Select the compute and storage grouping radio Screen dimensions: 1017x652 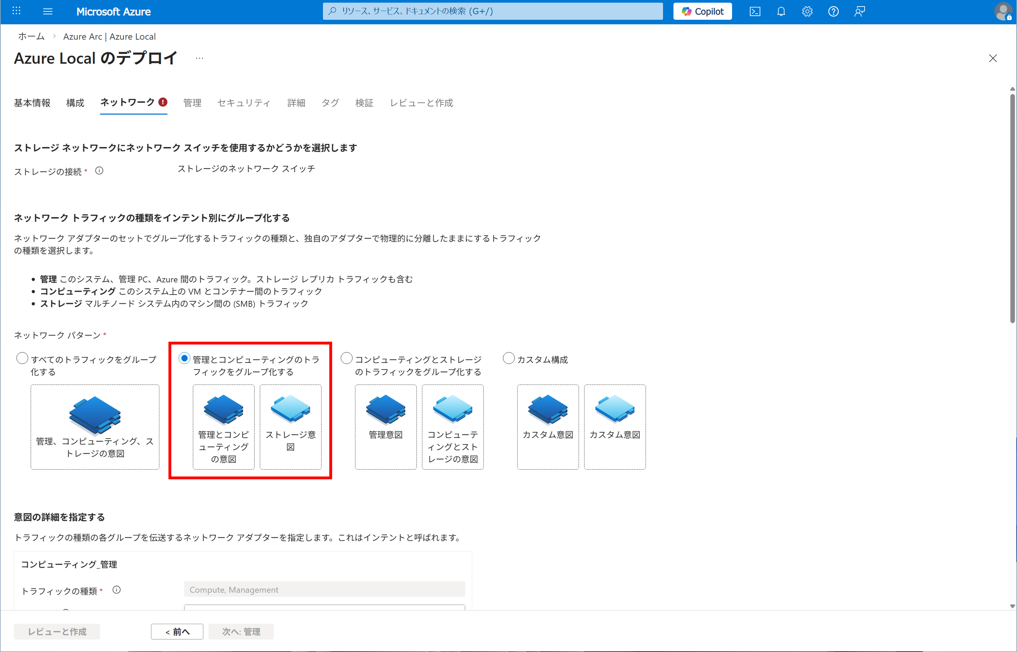click(x=346, y=358)
